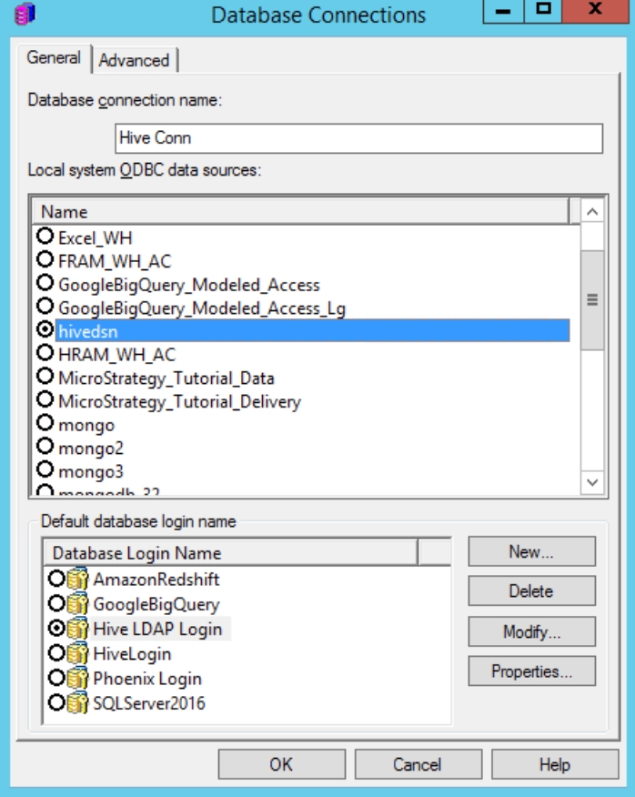Select the Excel_WH data source radio button
This screenshot has height=797, width=635.
[45, 237]
